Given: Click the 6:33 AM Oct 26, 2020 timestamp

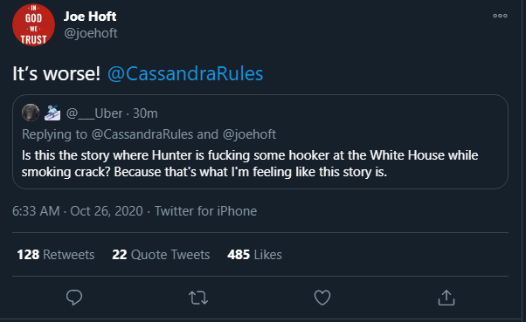Looking at the screenshot, I should (78, 211).
